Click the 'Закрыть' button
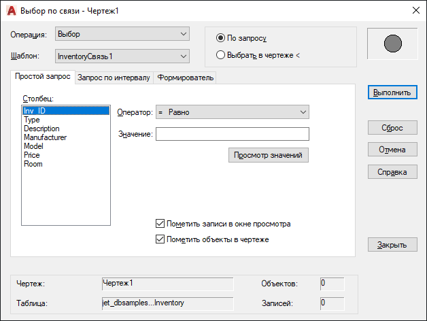Viewport: 427px width, 321px height. (392, 245)
